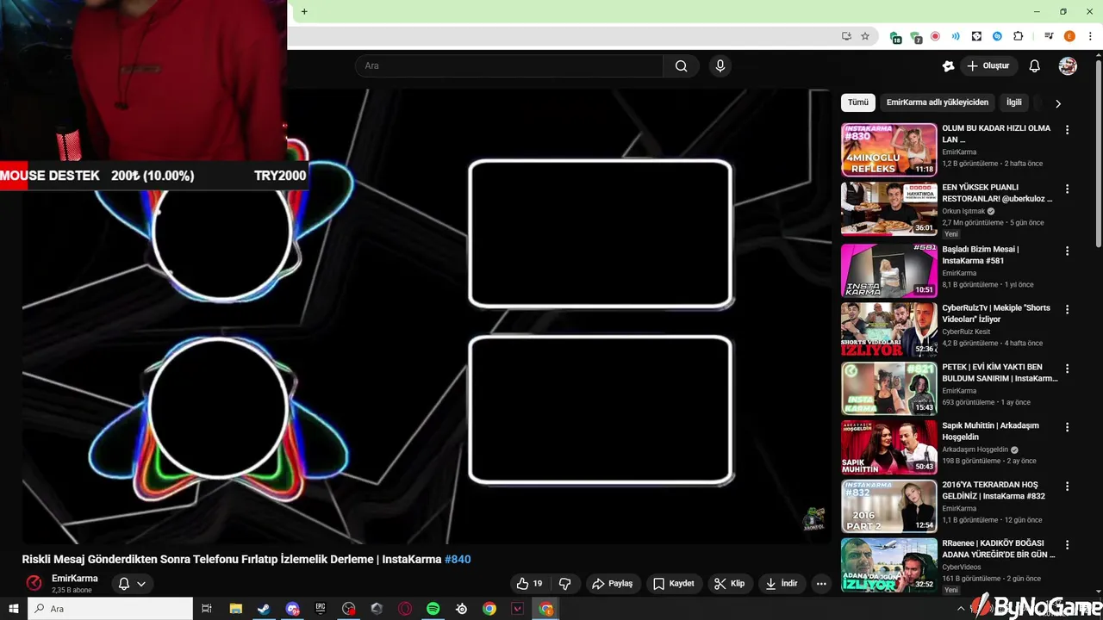Screen dimensions: 1103x620
Task: Open Epic Games Launcher from the taskbar
Action: click(x=320, y=609)
